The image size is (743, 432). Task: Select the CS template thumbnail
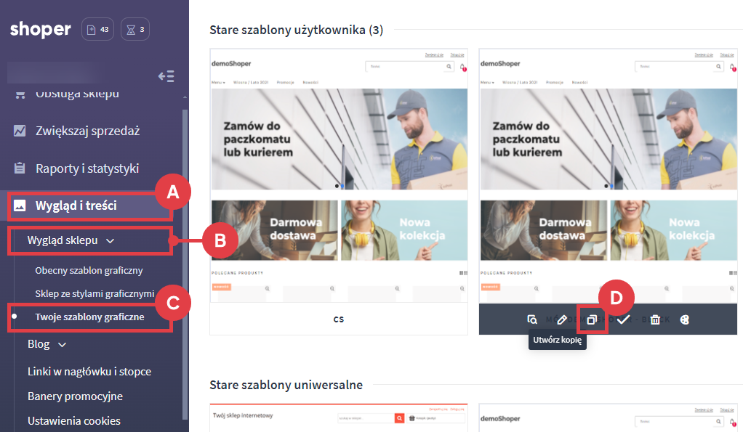click(x=339, y=176)
